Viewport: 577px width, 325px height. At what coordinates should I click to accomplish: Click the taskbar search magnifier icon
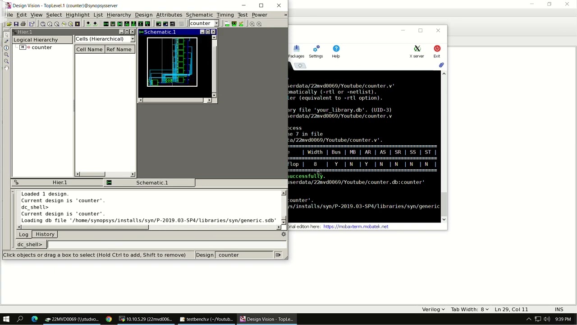[20, 319]
